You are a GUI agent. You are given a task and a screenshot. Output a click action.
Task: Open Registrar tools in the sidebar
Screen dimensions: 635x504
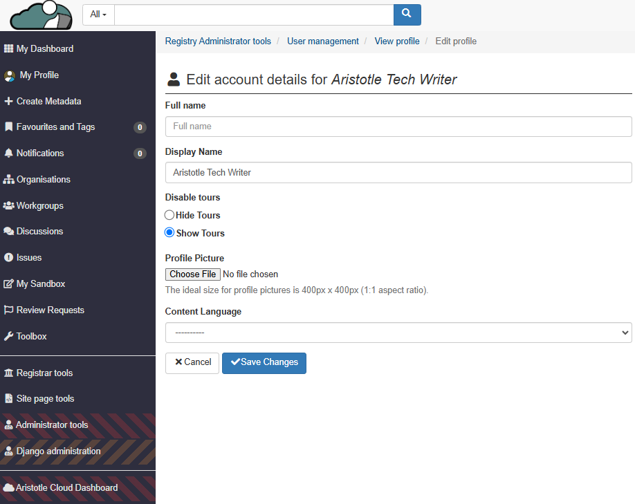tap(44, 373)
